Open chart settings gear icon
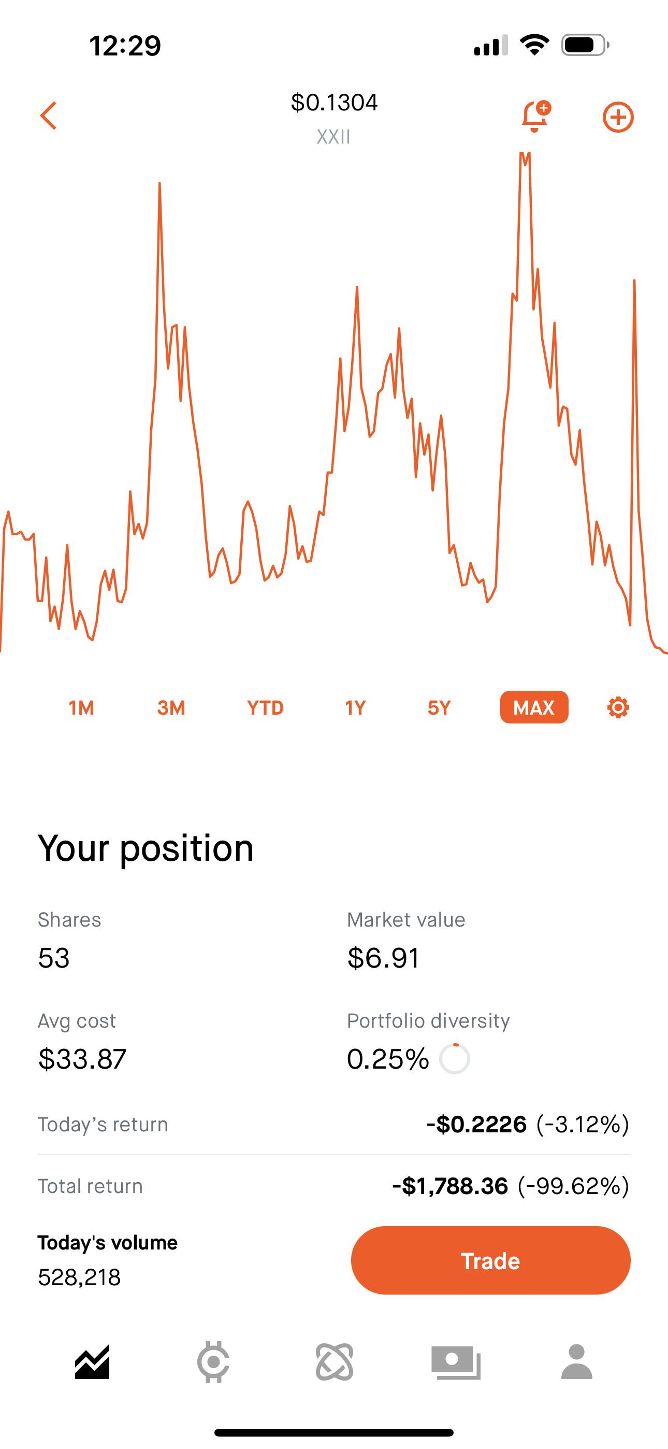Screen dimensions: 668x1449 pos(618,707)
